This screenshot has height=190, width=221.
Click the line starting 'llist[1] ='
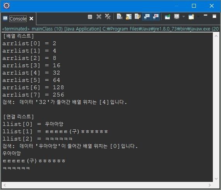[x=55, y=132]
